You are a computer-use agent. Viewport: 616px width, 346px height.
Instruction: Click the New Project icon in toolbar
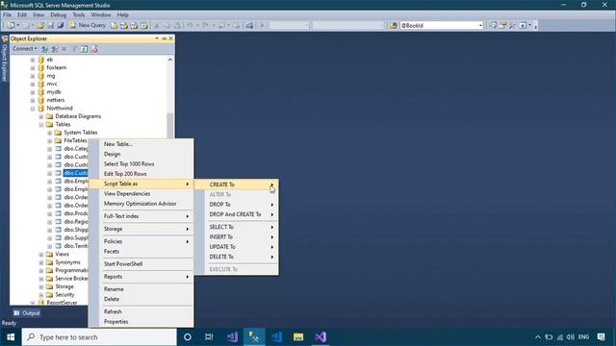point(11,25)
